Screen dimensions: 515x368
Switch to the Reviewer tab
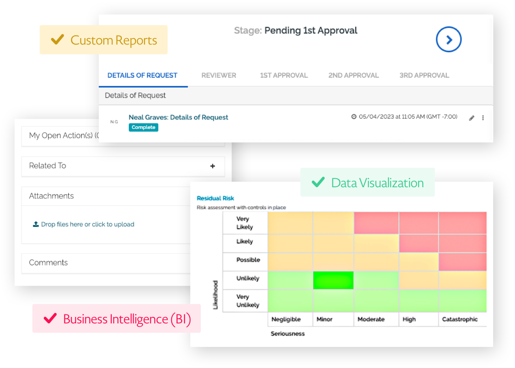coord(219,75)
